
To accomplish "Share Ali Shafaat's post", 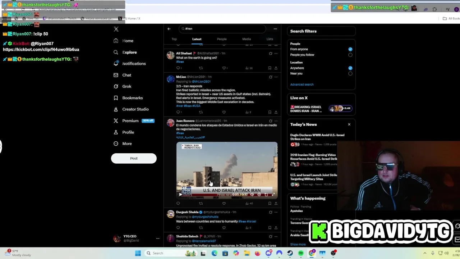I will pos(276,68).
